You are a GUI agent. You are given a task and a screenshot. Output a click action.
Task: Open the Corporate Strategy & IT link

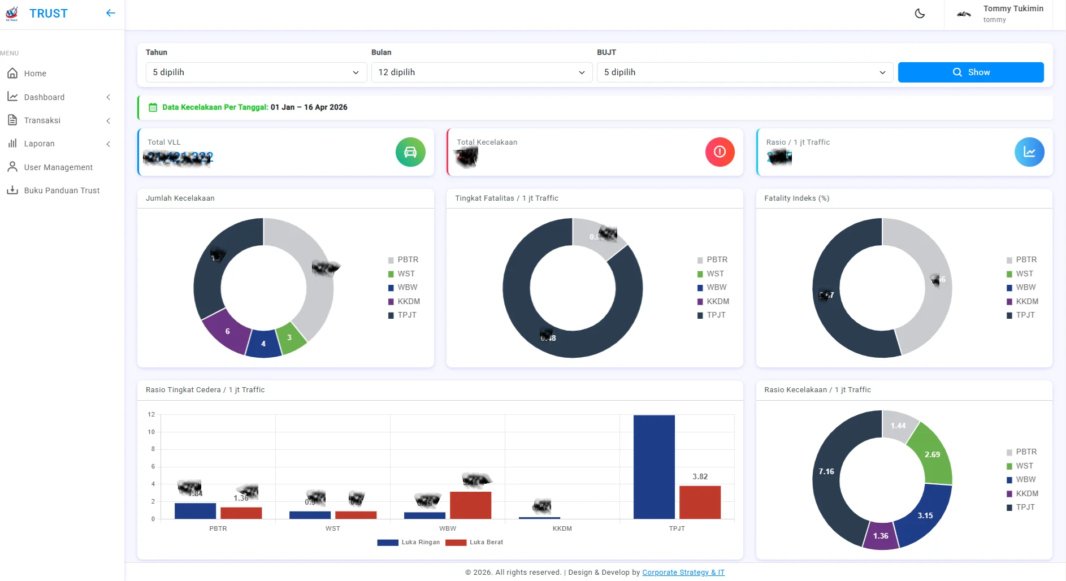coord(683,573)
